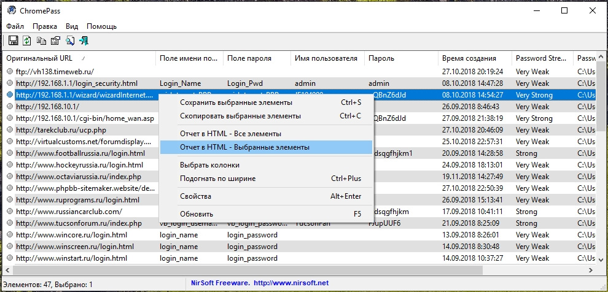This screenshot has height=292, width=608.
Task: Choose Скопировать выбранные элементы
Action: (266, 116)
